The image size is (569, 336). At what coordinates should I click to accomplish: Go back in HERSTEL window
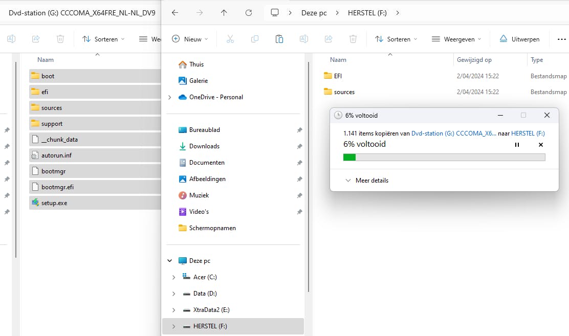point(175,13)
